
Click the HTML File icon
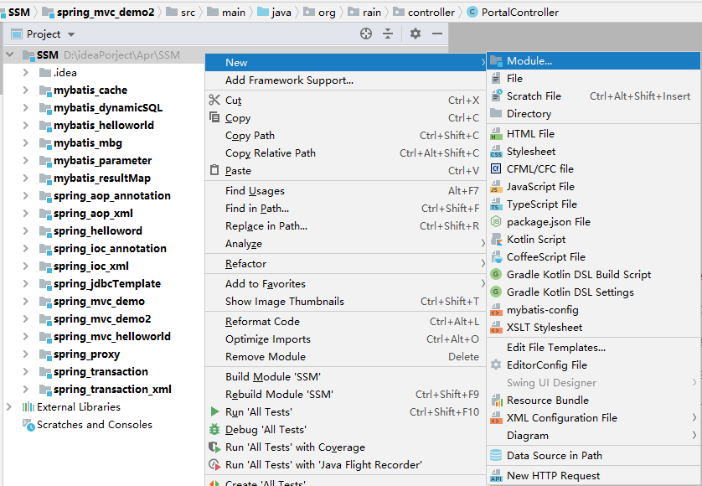coord(496,133)
